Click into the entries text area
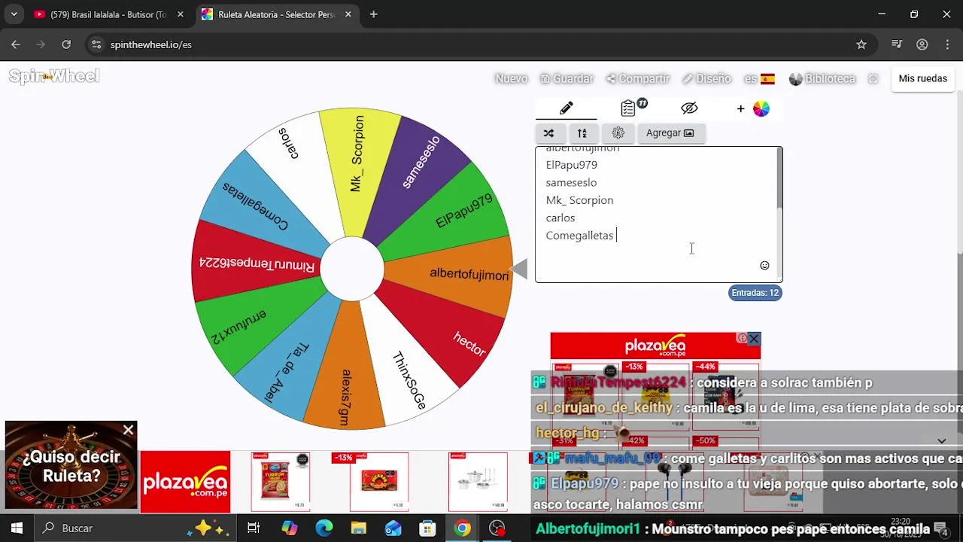963x542 pixels. (658, 215)
